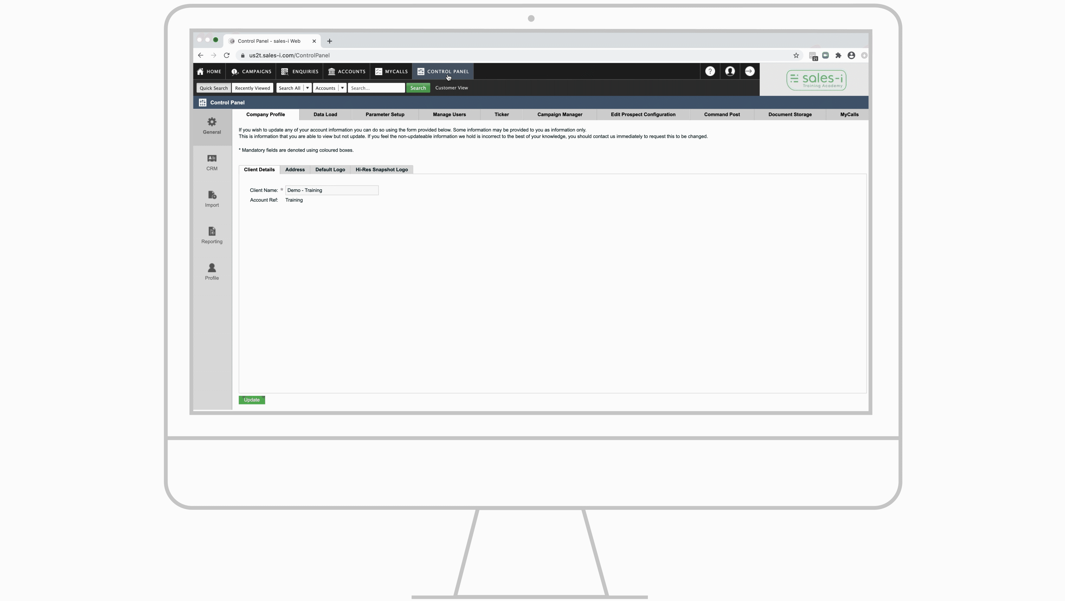Open the User account icon
The image size is (1065, 601).
[x=730, y=71]
